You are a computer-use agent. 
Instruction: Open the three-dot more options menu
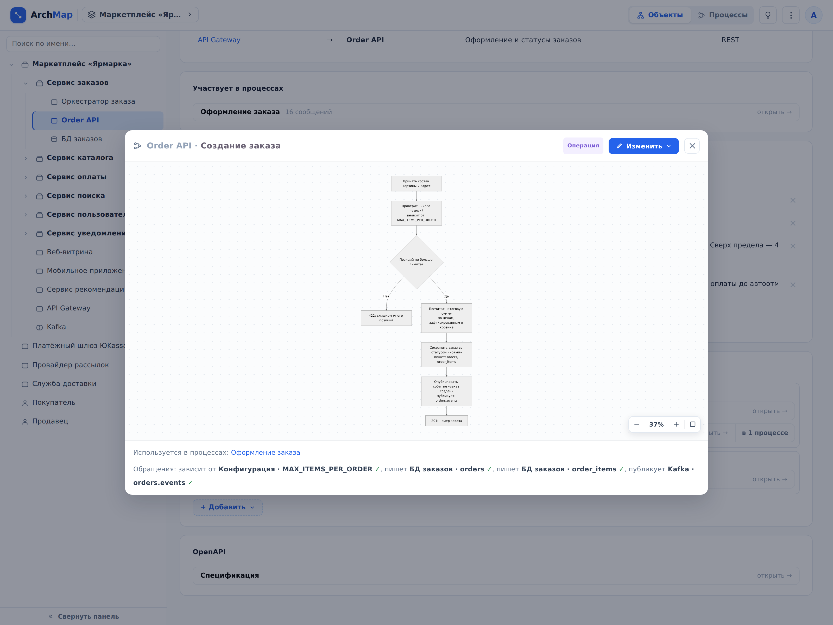791,15
